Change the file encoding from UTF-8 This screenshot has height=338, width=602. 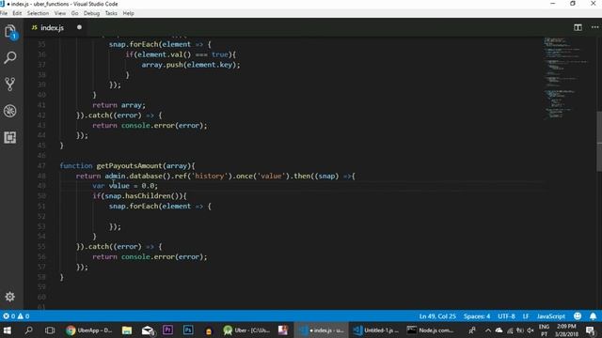[506, 316]
